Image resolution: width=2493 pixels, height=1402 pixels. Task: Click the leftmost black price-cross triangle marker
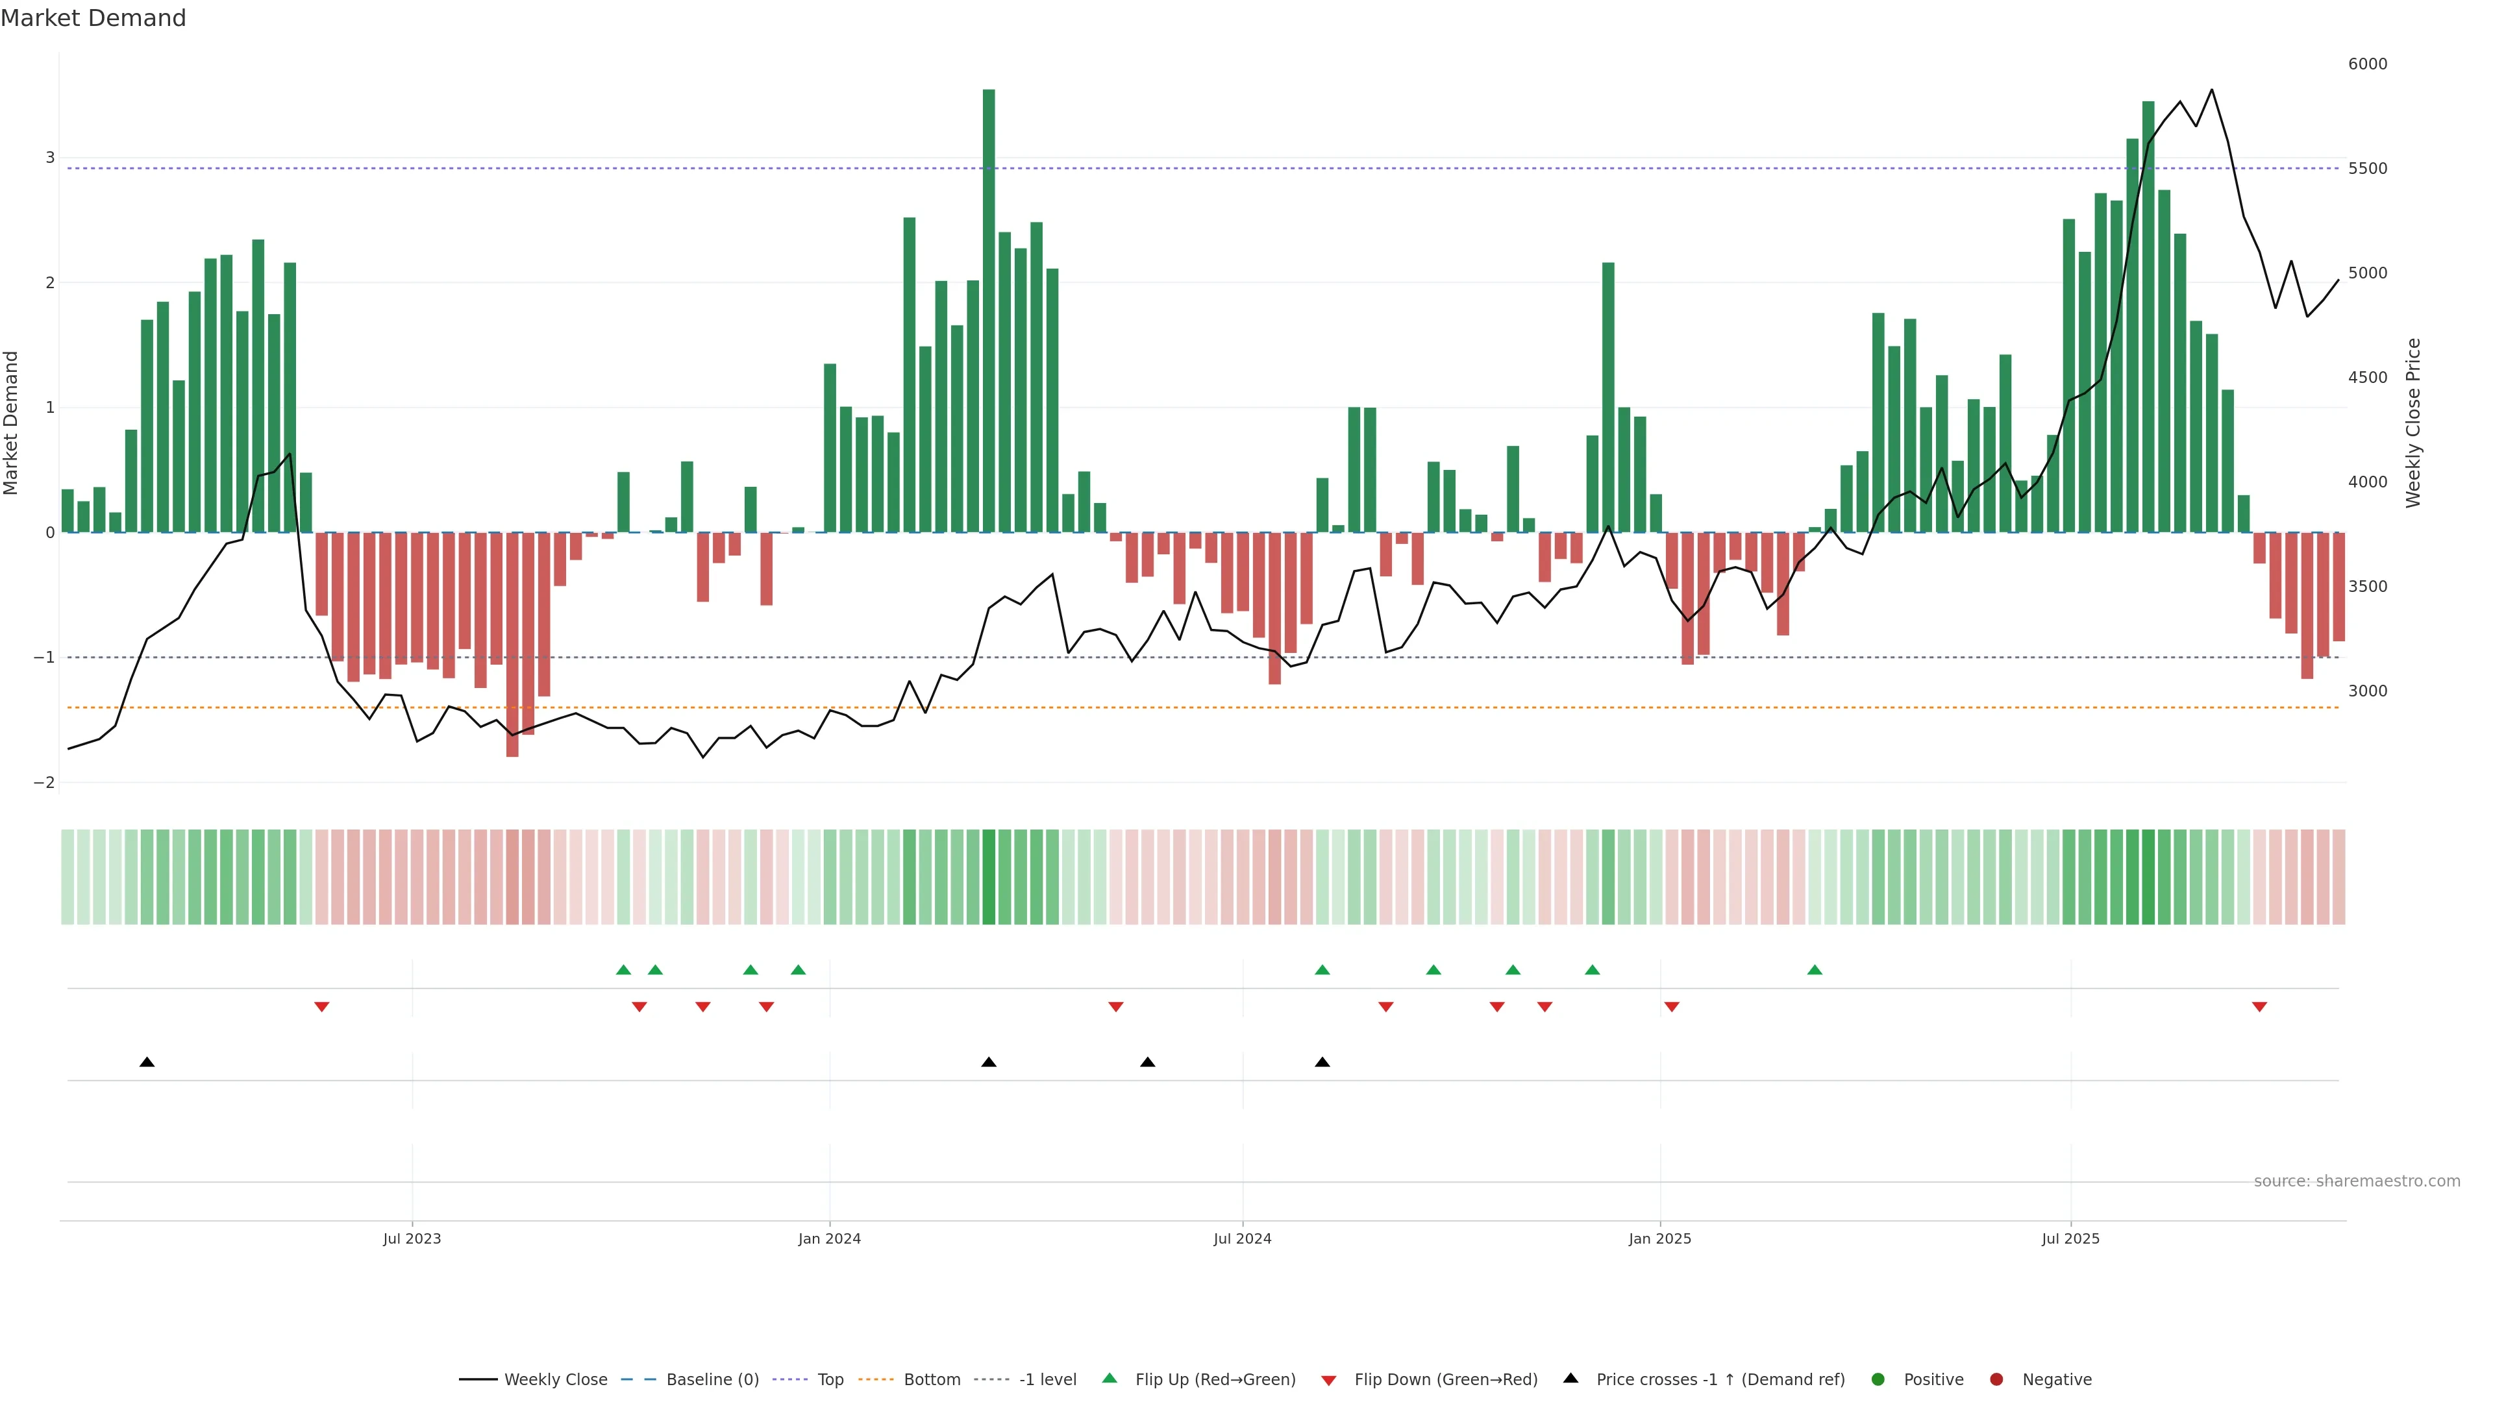tap(147, 1061)
